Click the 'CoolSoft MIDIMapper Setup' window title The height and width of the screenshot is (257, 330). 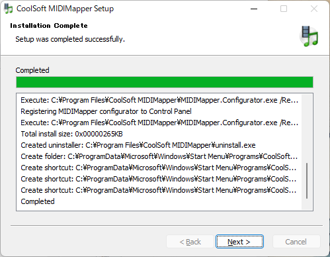click(65, 9)
